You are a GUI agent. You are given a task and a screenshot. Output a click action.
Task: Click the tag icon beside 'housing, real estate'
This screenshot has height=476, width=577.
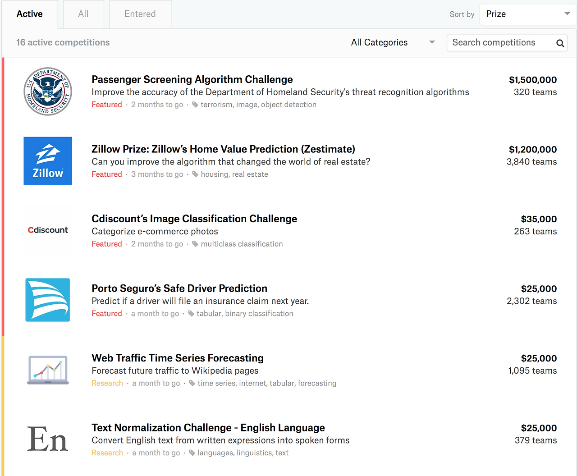195,174
